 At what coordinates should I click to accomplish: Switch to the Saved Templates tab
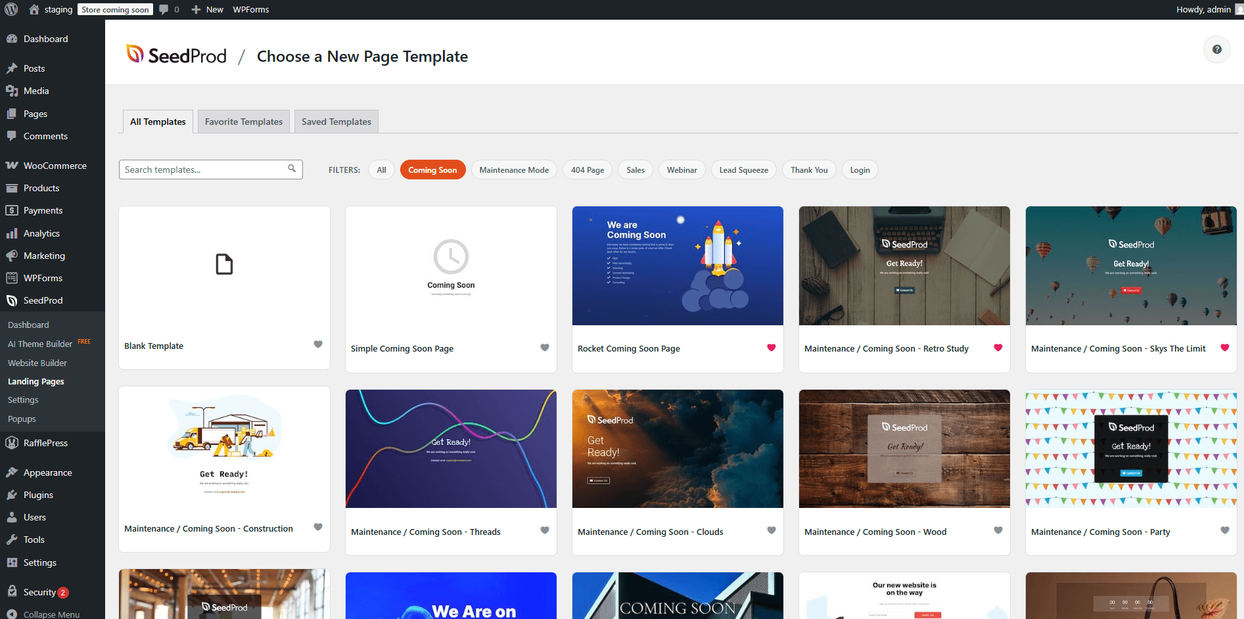tap(336, 122)
